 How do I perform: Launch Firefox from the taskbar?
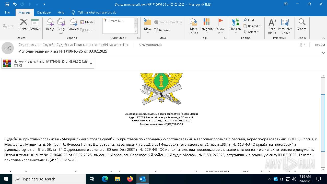click(130, 179)
